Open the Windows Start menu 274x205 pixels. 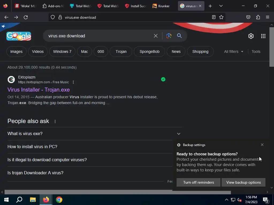(6, 200)
